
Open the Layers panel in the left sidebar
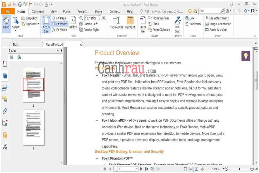click(x=5, y=88)
